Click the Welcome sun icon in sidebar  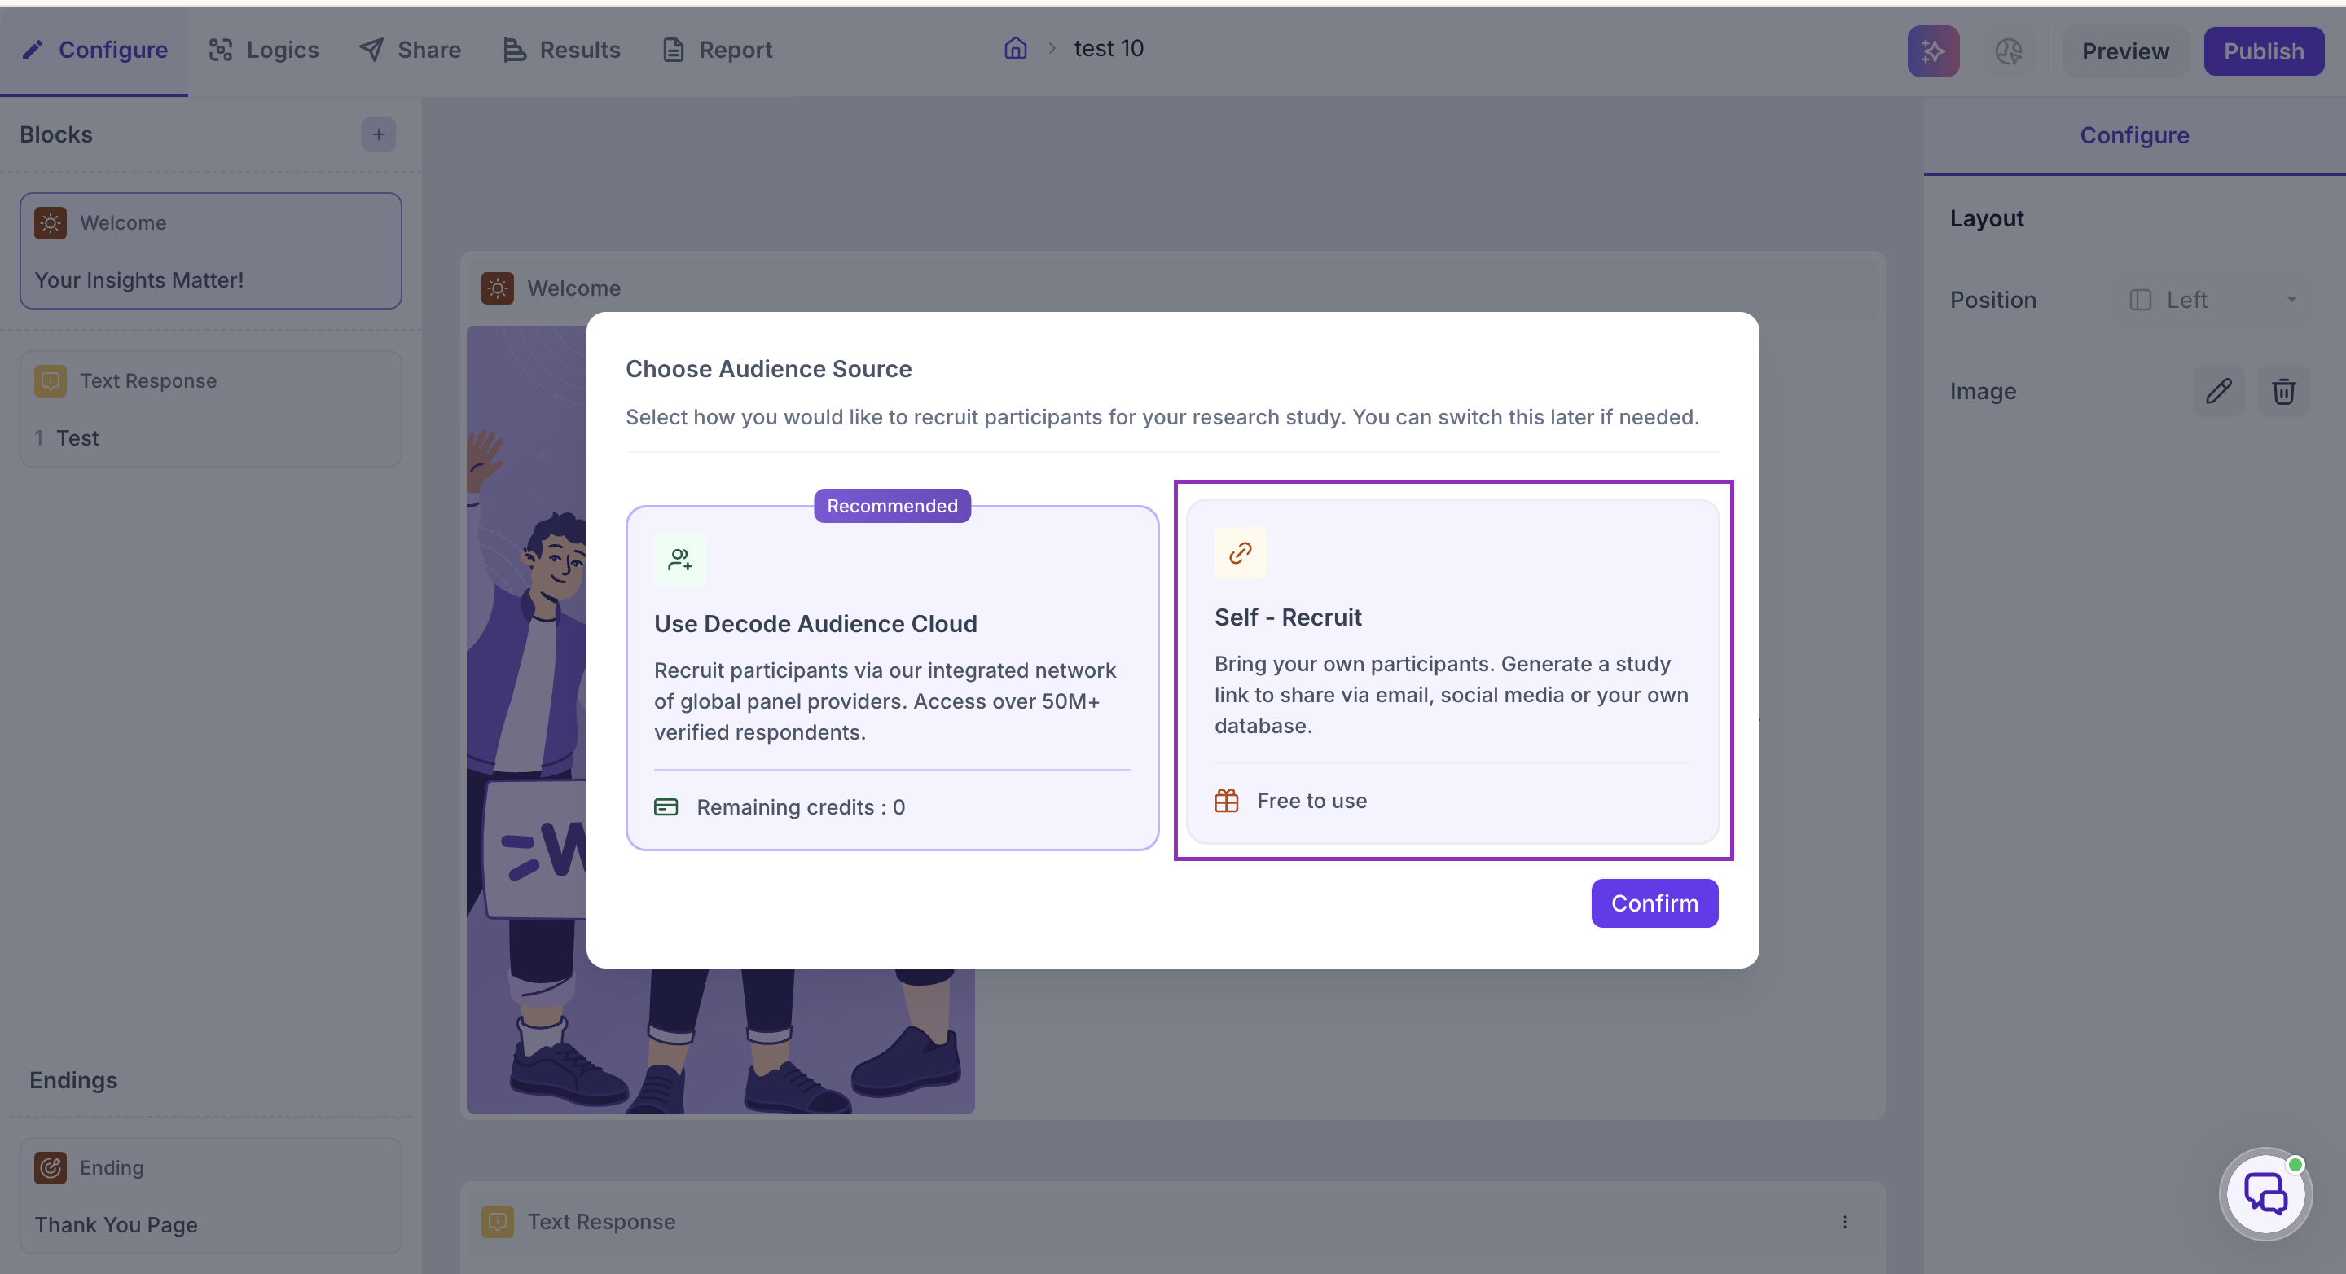[50, 223]
